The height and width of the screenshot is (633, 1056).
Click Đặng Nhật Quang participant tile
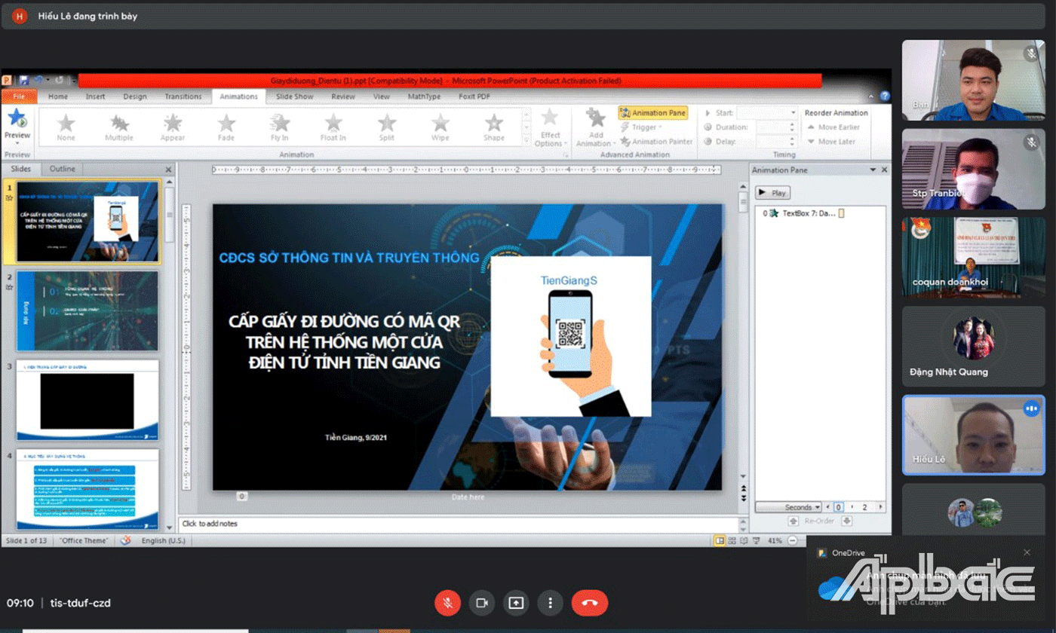[x=973, y=346]
